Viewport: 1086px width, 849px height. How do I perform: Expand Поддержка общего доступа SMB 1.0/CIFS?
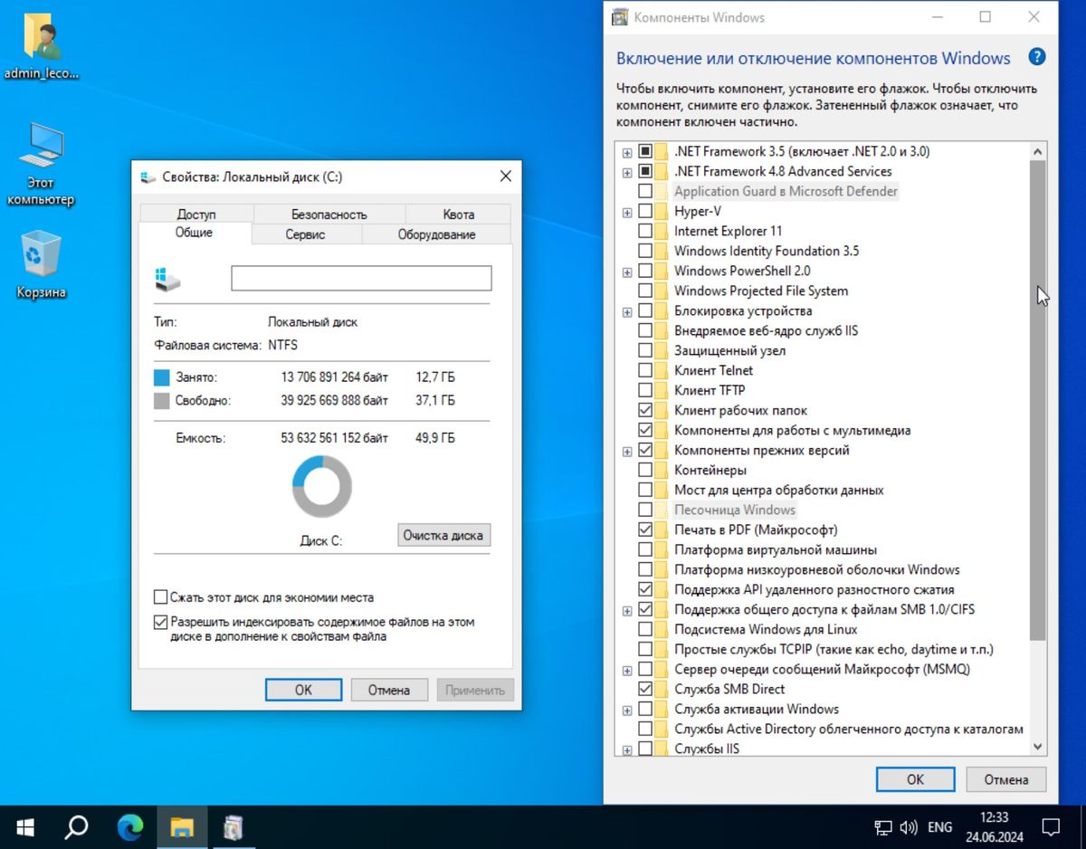pyautogui.click(x=627, y=610)
